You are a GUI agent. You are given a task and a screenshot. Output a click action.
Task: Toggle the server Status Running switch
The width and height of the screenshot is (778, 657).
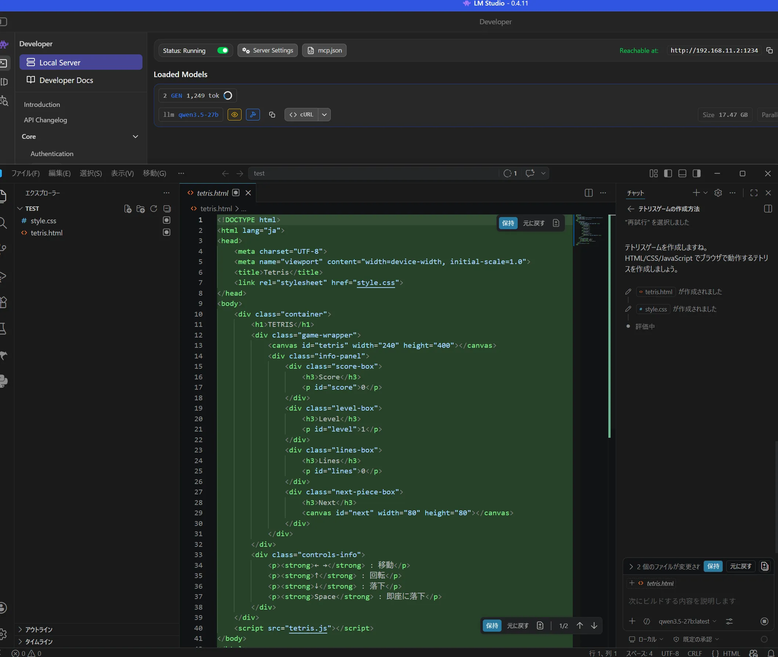(223, 50)
